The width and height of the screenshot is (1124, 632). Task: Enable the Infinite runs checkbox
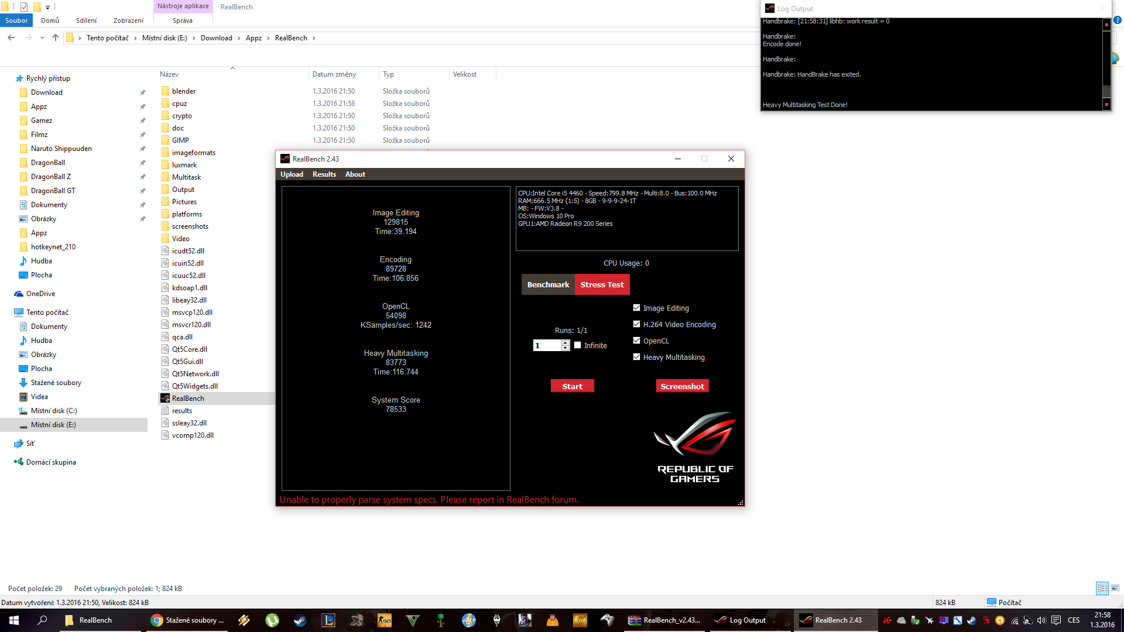[x=578, y=345]
